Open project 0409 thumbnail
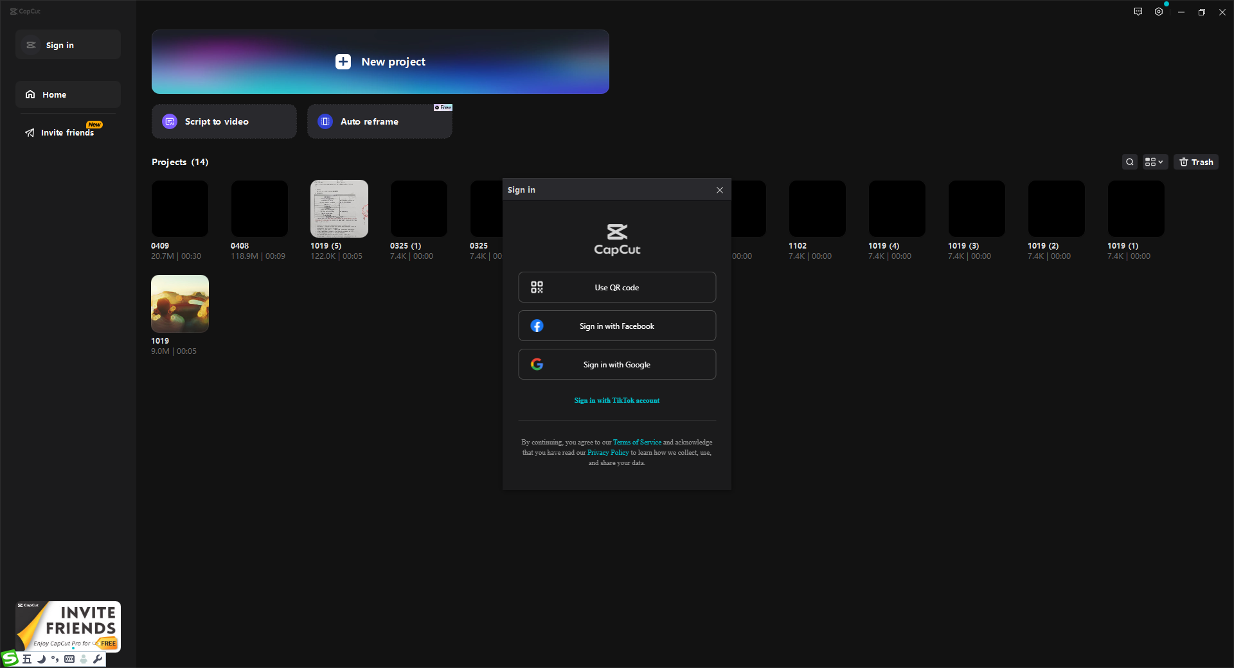 pos(180,209)
